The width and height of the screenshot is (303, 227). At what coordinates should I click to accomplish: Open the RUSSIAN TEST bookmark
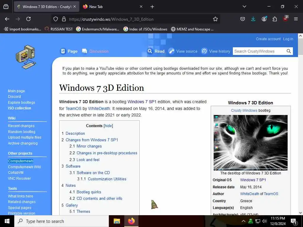[x=59, y=29]
